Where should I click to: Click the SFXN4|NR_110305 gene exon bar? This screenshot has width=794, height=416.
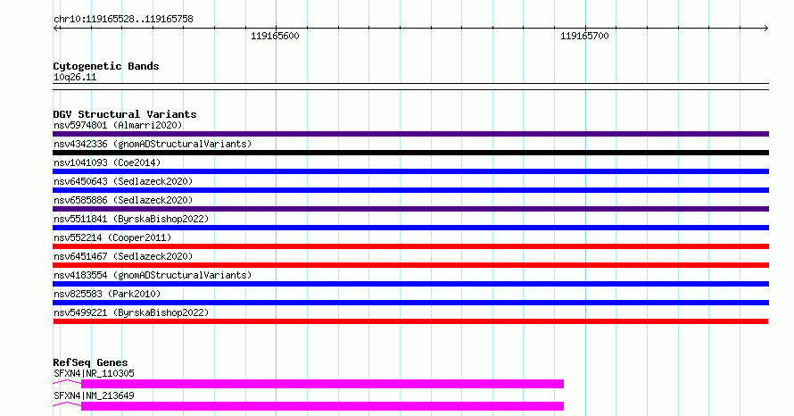coord(323,384)
